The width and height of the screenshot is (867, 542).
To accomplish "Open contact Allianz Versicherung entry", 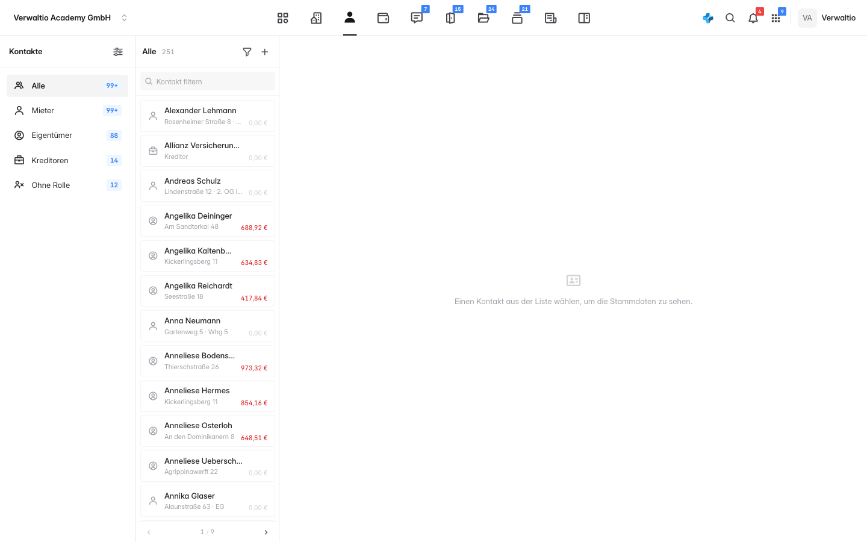I will [208, 151].
